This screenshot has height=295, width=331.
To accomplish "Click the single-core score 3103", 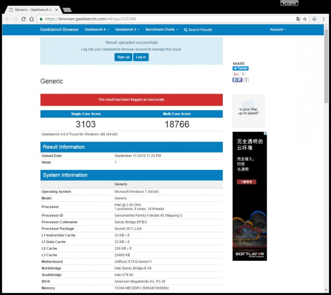I will pyautogui.click(x=86, y=124).
